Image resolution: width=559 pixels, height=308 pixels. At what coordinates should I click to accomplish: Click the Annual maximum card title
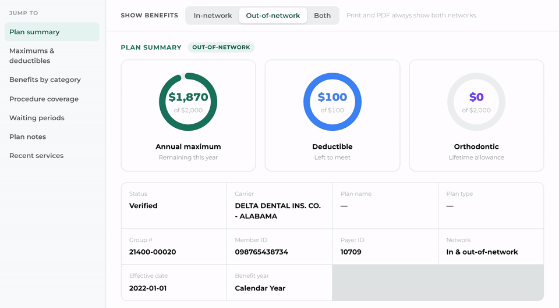click(188, 146)
